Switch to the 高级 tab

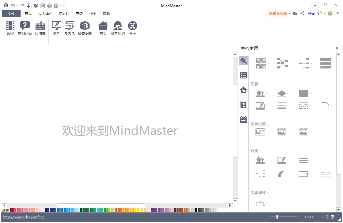79,14
